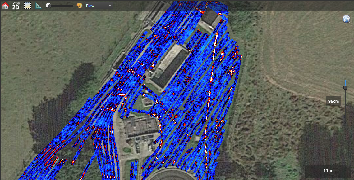Click the depth slider handle
Image resolution: width=354 pixels, height=180 pixels.
(345, 87)
